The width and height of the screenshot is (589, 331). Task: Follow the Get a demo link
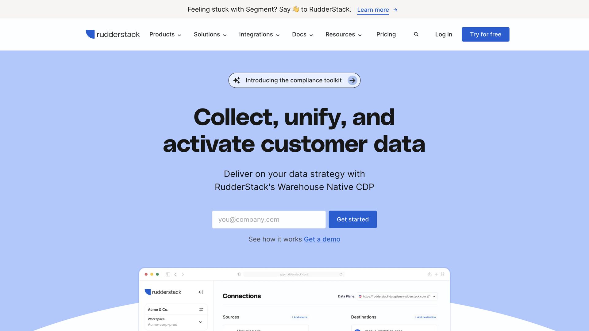click(322, 239)
